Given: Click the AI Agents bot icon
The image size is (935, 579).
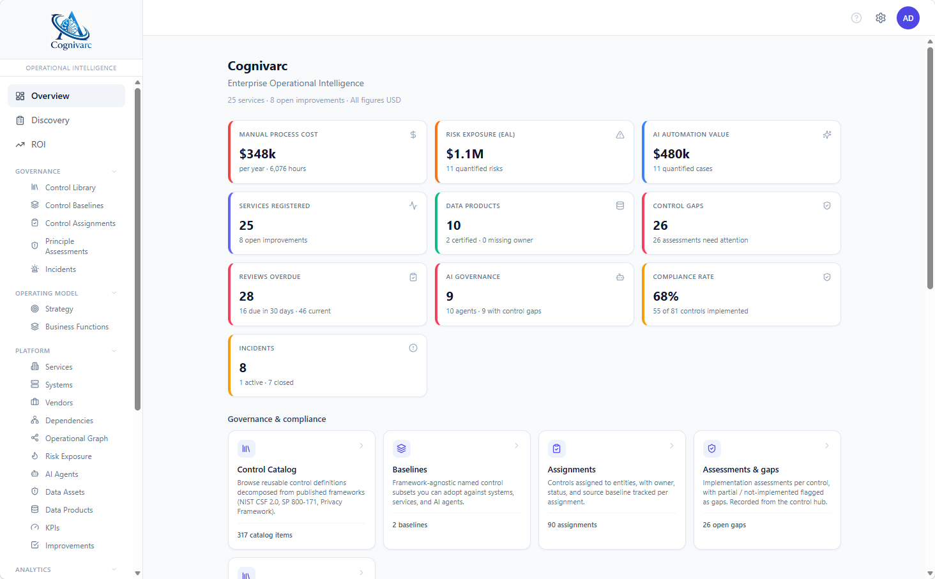Looking at the screenshot, I should click(x=35, y=474).
